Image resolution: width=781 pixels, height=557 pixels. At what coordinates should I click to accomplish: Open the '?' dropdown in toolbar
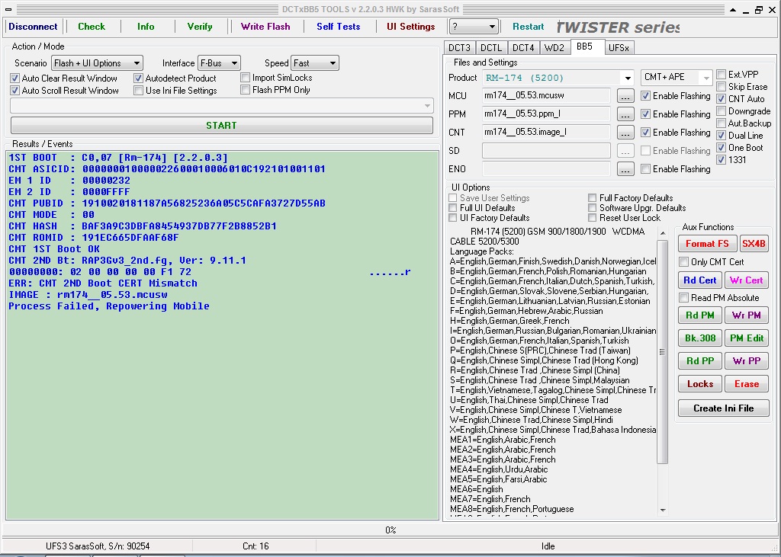pyautogui.click(x=473, y=27)
